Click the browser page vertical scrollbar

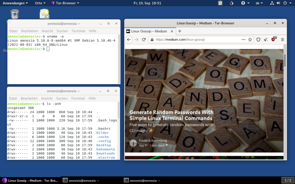285,60
